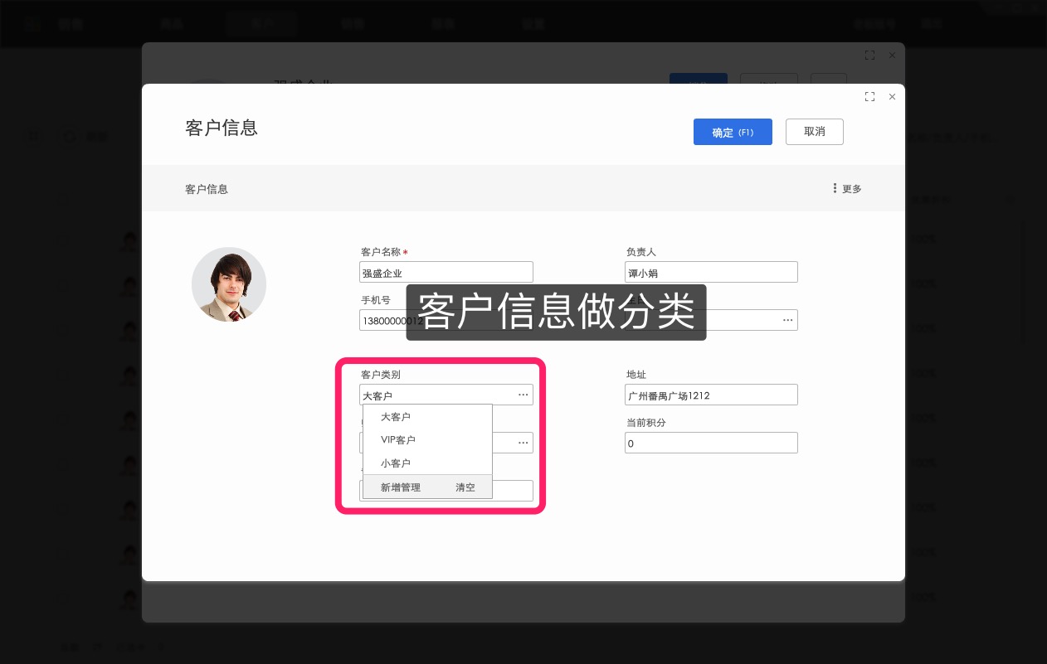This screenshot has width=1047, height=664.
Task: Click the customer avatar photo
Action: click(x=229, y=284)
